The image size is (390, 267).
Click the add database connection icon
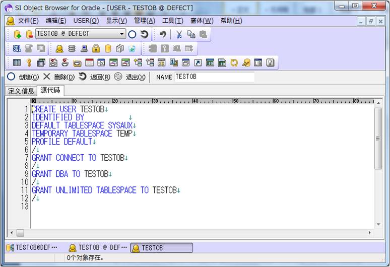coord(18,34)
